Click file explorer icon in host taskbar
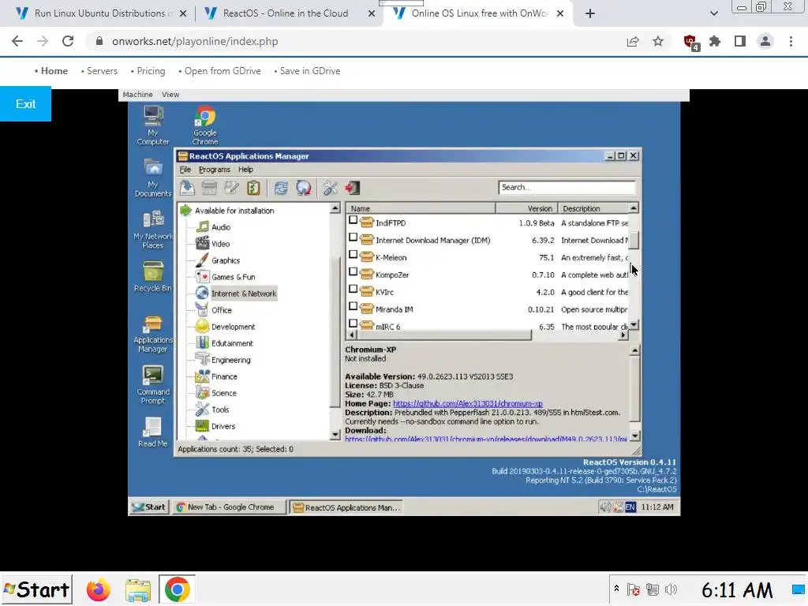808x606 pixels. point(137,589)
